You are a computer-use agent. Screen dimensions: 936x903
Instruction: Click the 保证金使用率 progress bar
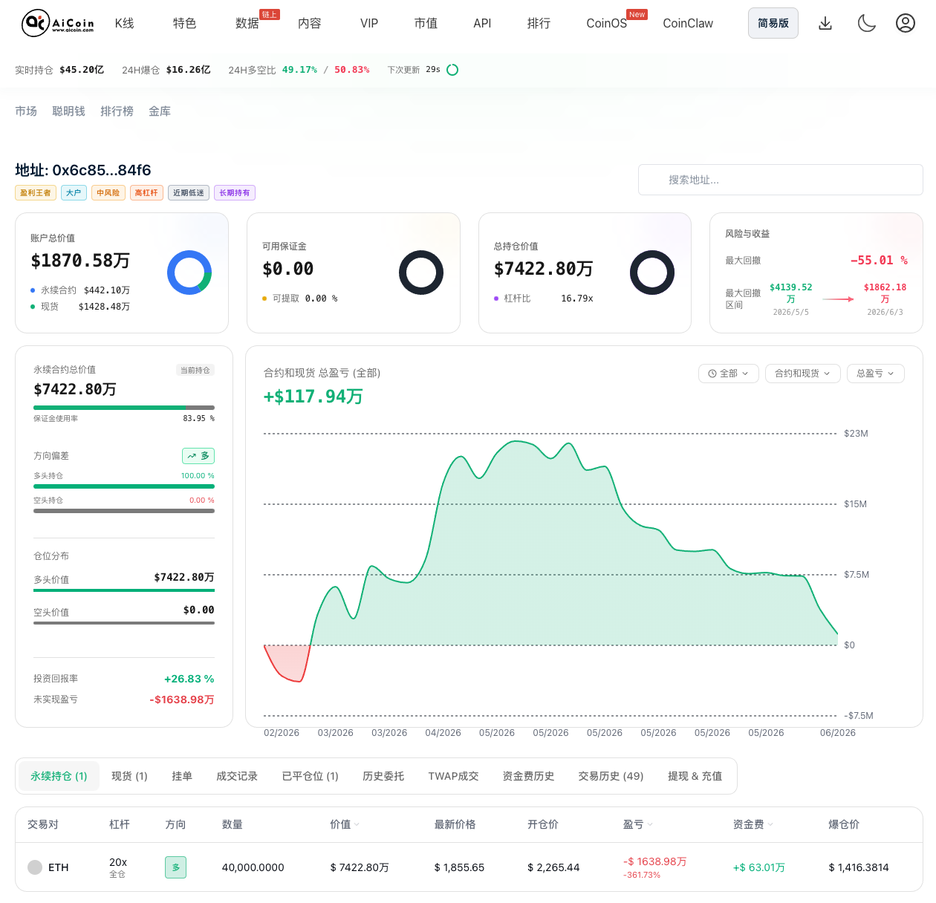pos(124,408)
